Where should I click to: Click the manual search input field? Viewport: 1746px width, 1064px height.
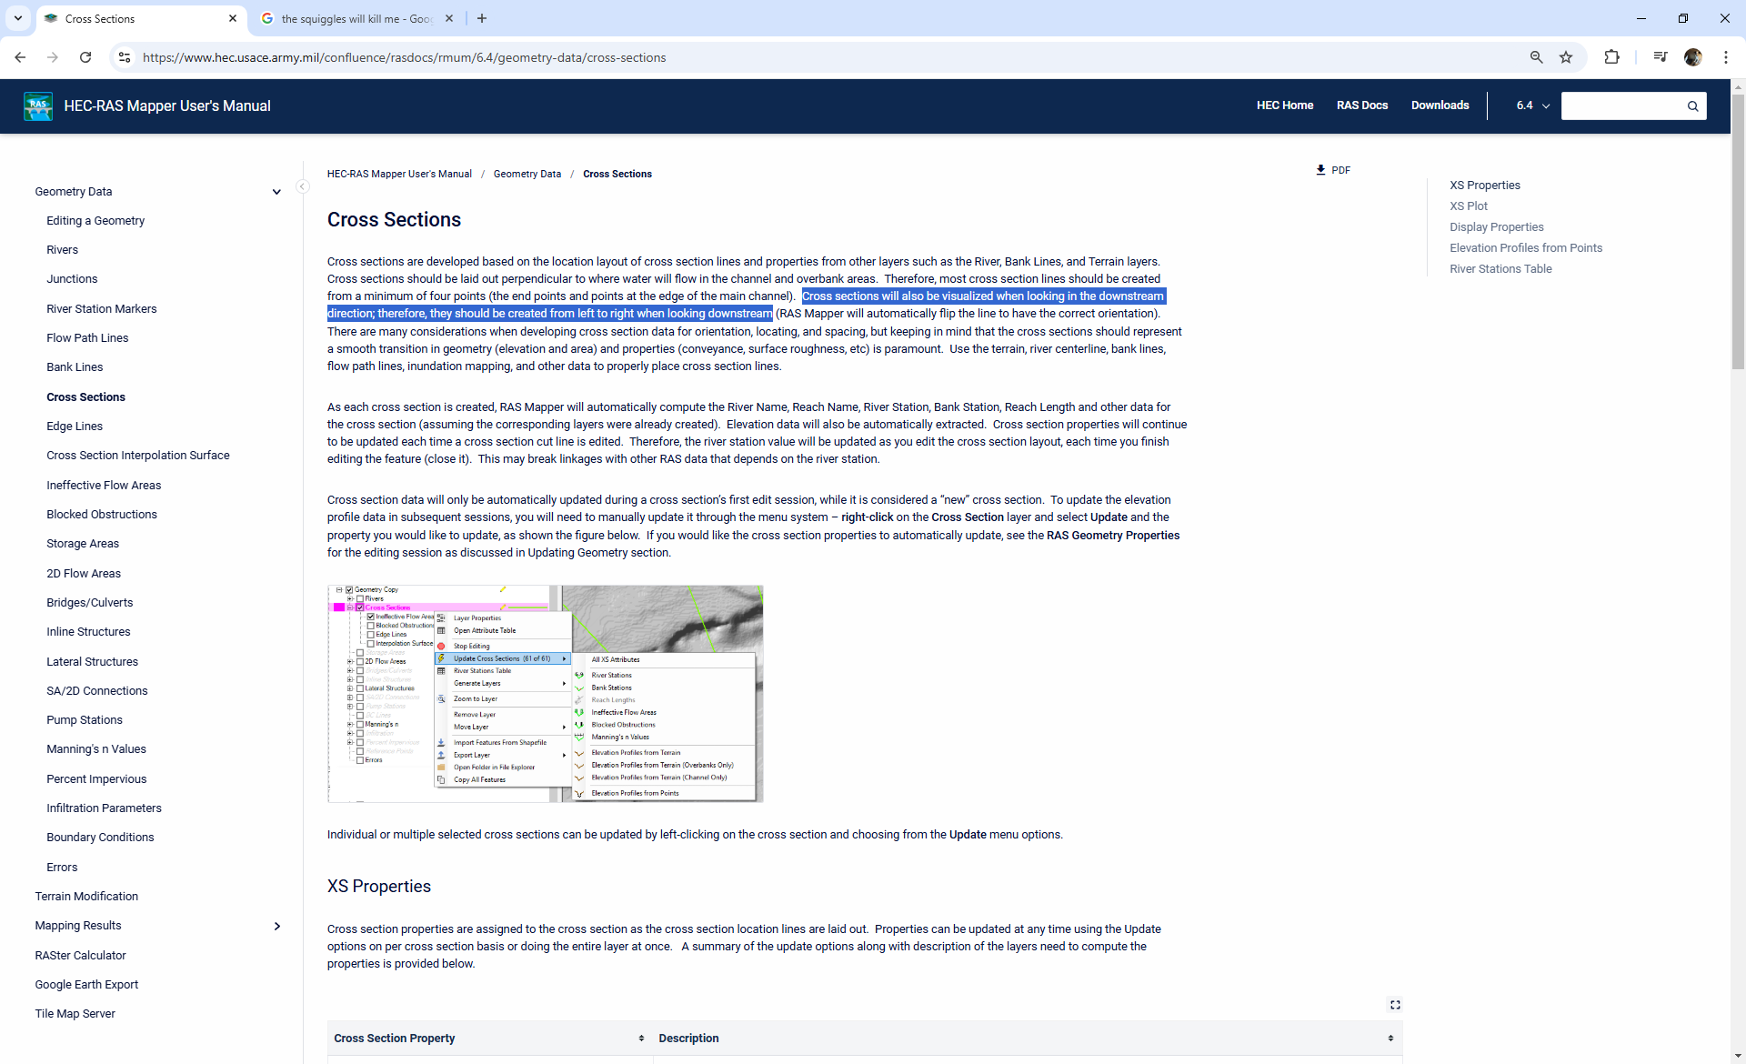coord(1623,106)
